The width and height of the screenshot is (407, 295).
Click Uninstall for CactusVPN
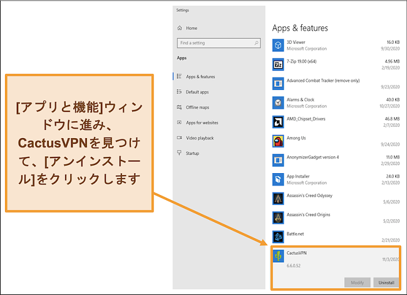(386, 282)
